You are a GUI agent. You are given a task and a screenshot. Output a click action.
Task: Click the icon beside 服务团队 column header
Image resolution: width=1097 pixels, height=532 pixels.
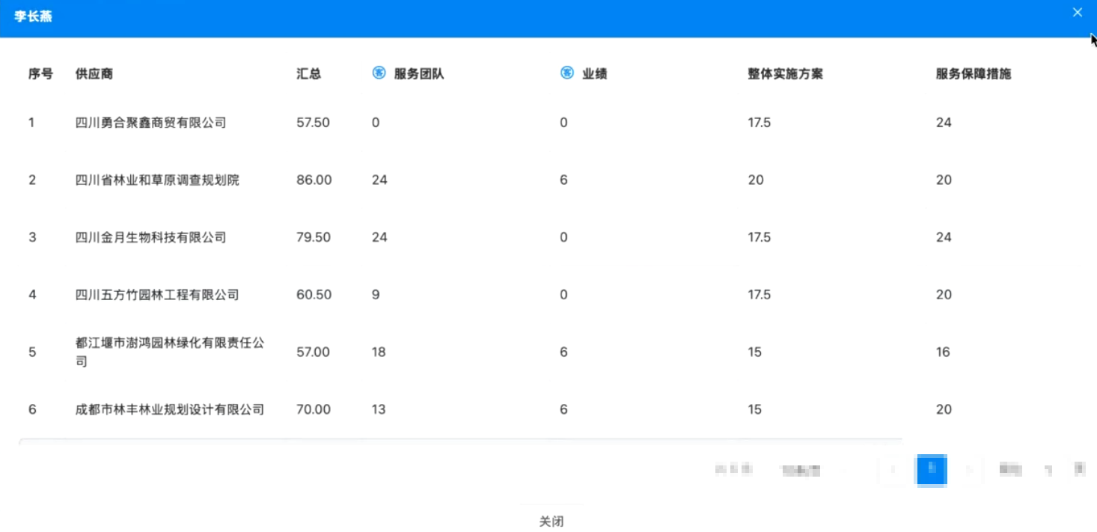[x=379, y=73]
